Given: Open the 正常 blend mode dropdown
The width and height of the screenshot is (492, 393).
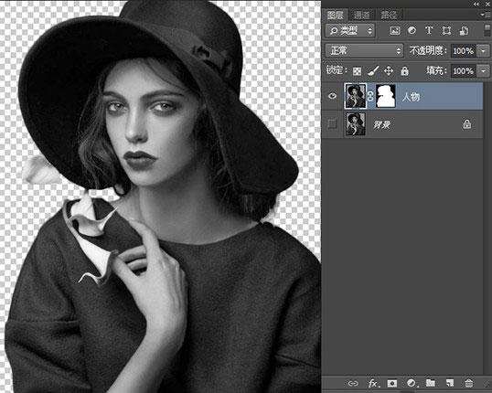Looking at the screenshot, I should click(364, 50).
